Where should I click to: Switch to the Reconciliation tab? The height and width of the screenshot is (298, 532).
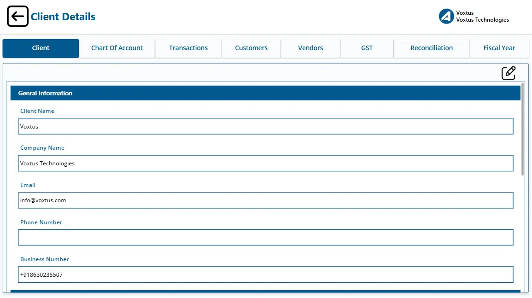[432, 48]
